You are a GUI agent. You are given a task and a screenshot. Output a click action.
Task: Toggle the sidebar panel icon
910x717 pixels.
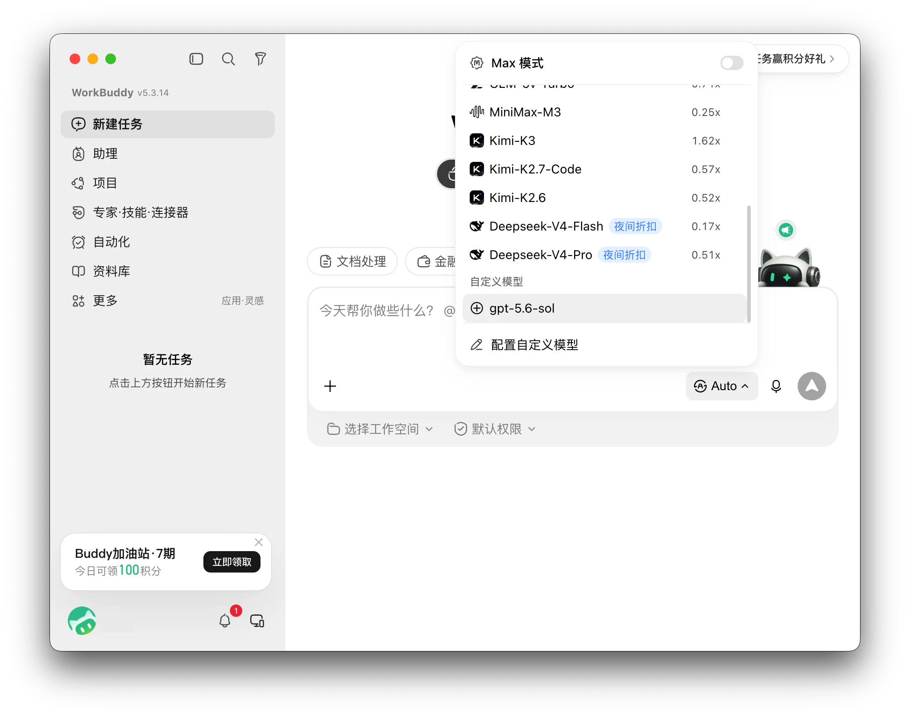coord(196,59)
